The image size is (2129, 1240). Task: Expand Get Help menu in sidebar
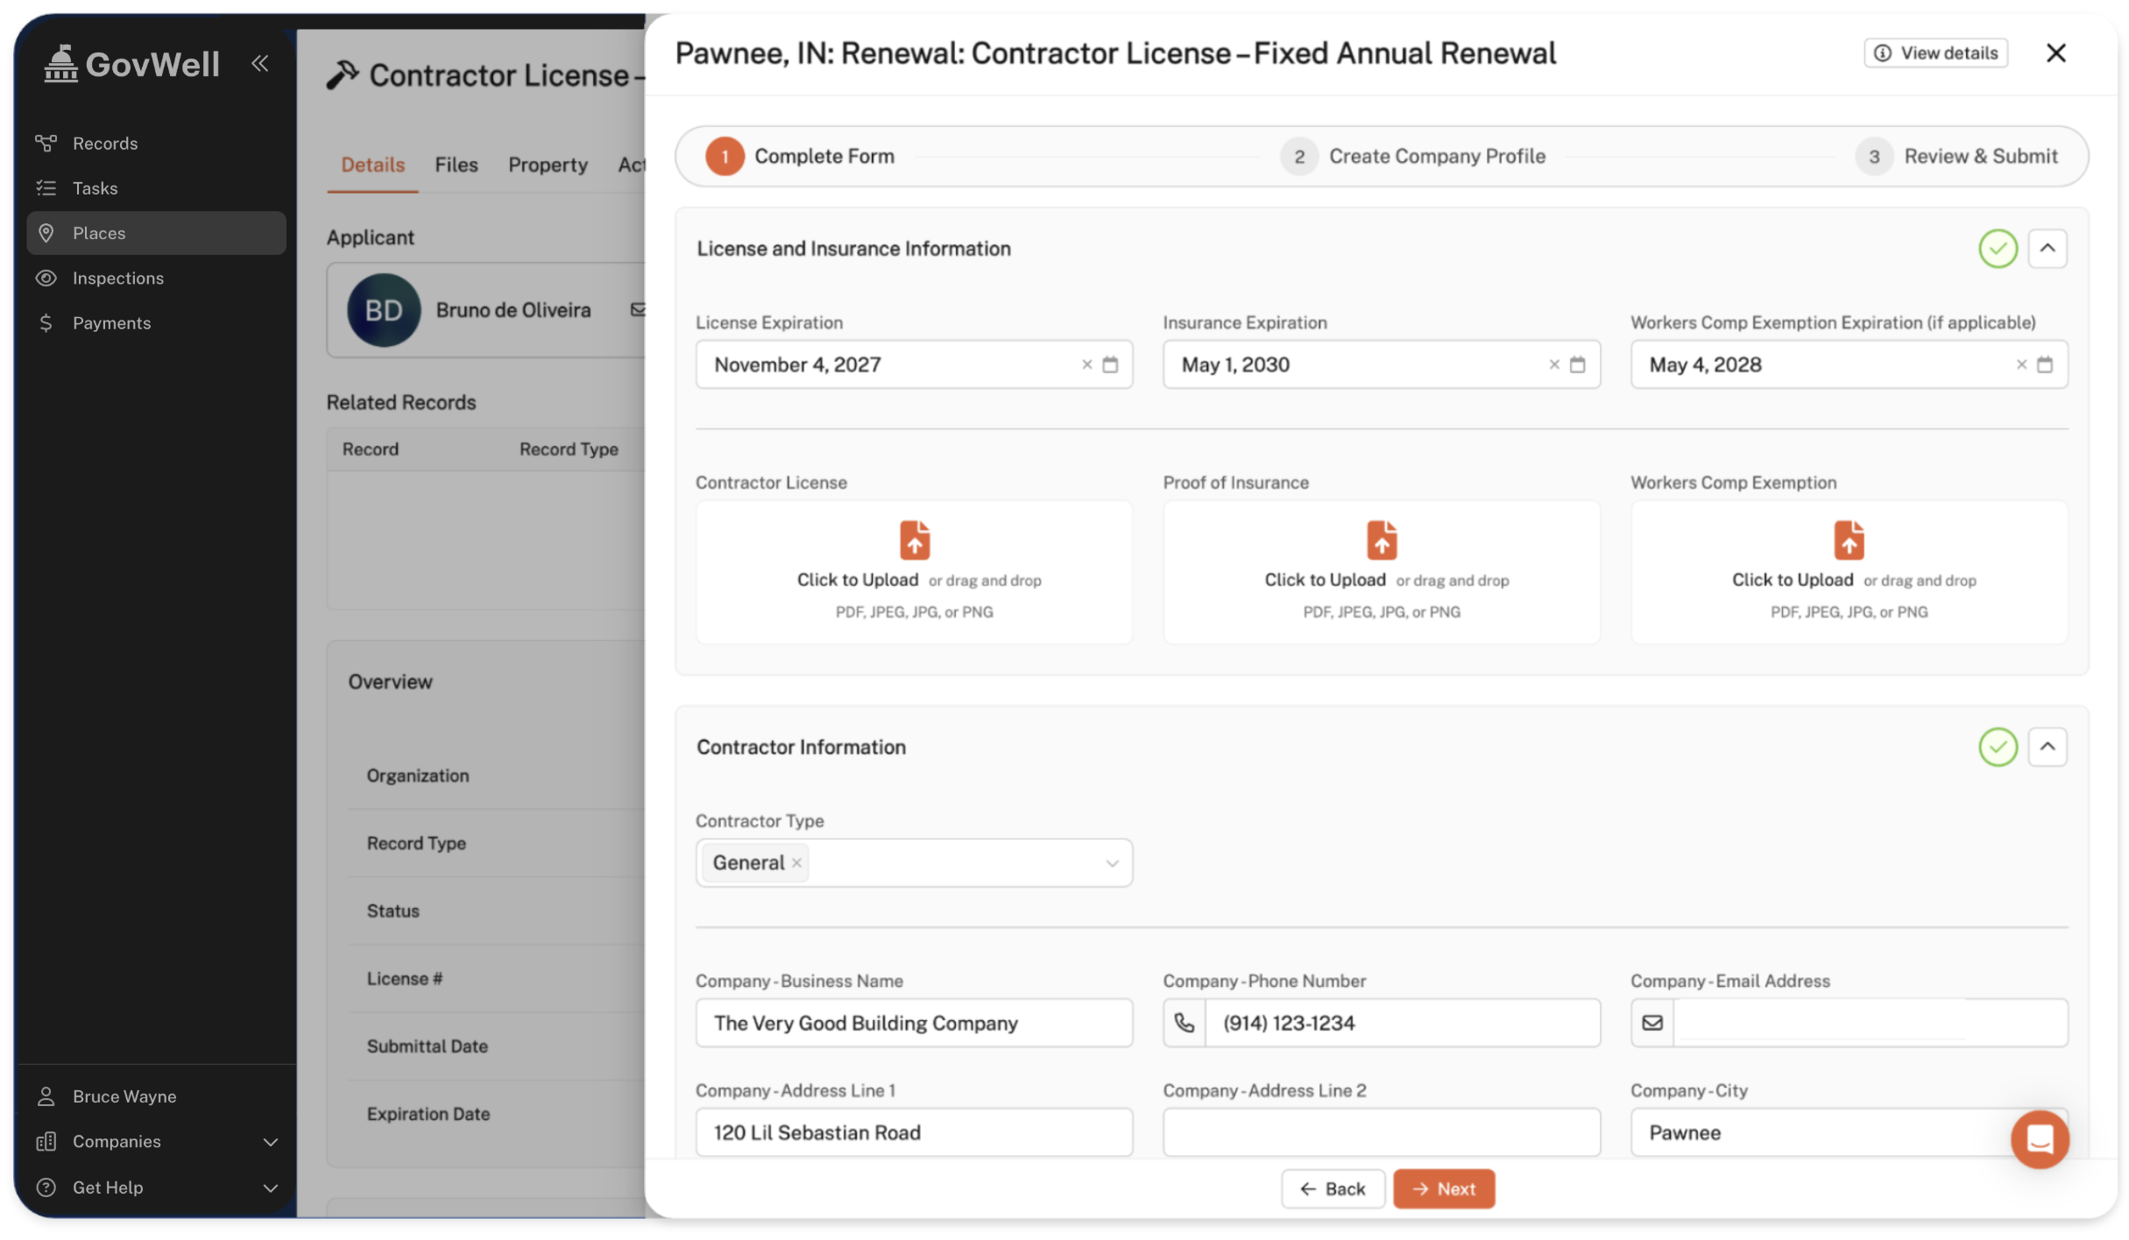tap(270, 1187)
